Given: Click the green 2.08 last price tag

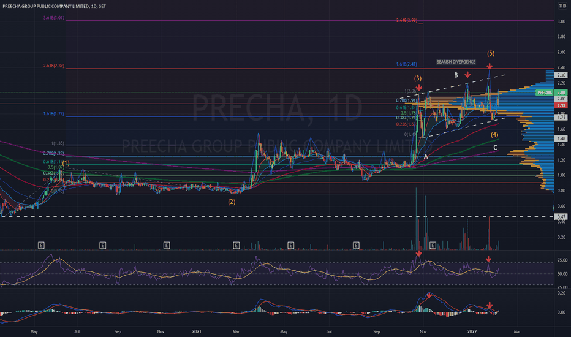Looking at the screenshot, I should (561, 93).
